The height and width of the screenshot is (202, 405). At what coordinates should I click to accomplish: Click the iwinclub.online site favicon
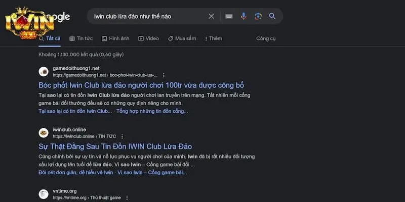44,133
